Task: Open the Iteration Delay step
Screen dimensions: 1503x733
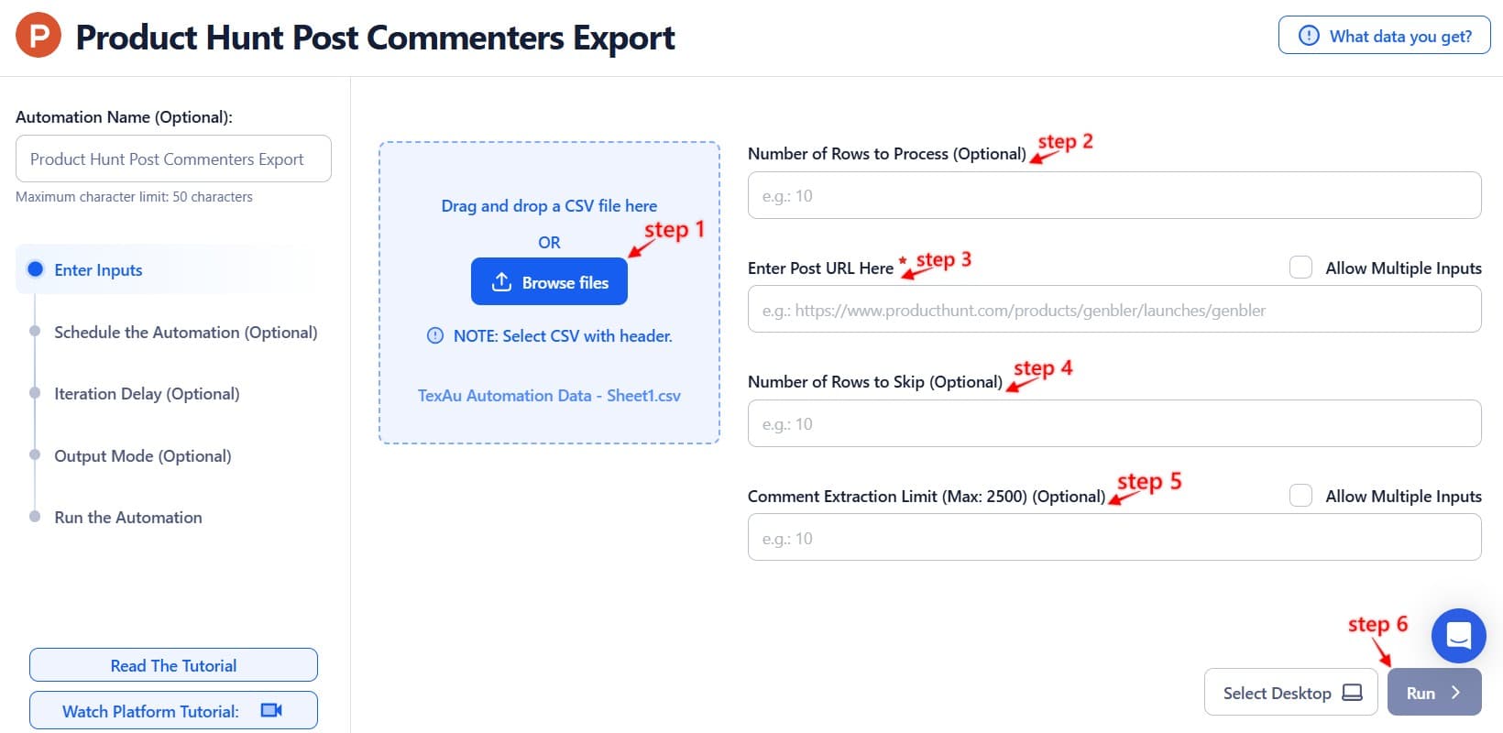Action: tap(147, 393)
